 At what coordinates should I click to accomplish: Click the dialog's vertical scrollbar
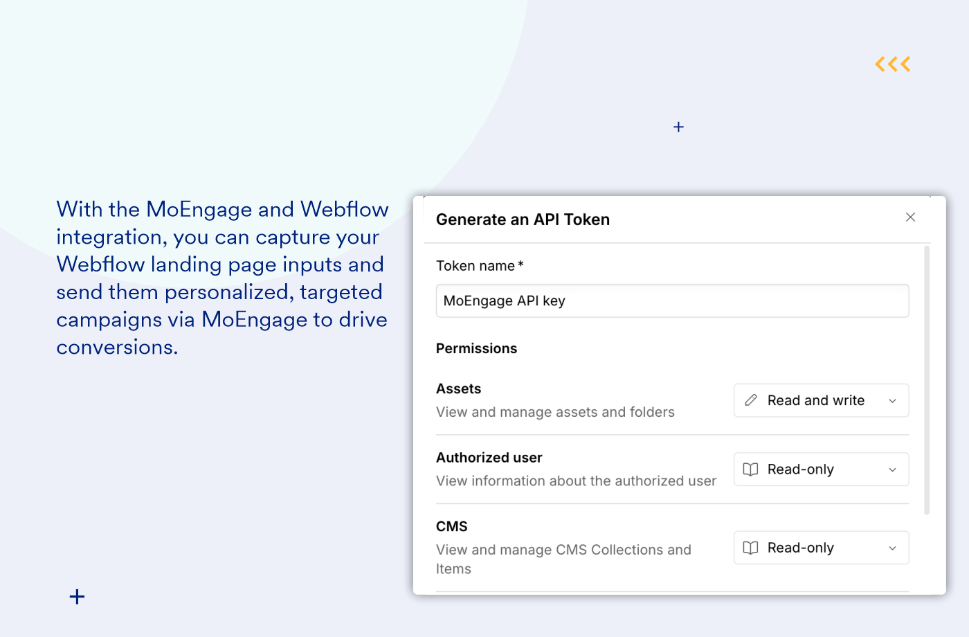point(927,380)
